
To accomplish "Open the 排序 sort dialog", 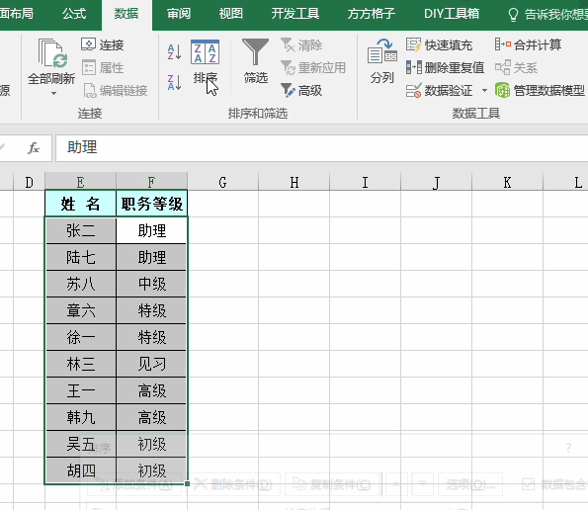I will 206,62.
